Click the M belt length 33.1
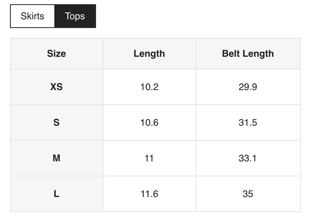 pyautogui.click(x=247, y=158)
